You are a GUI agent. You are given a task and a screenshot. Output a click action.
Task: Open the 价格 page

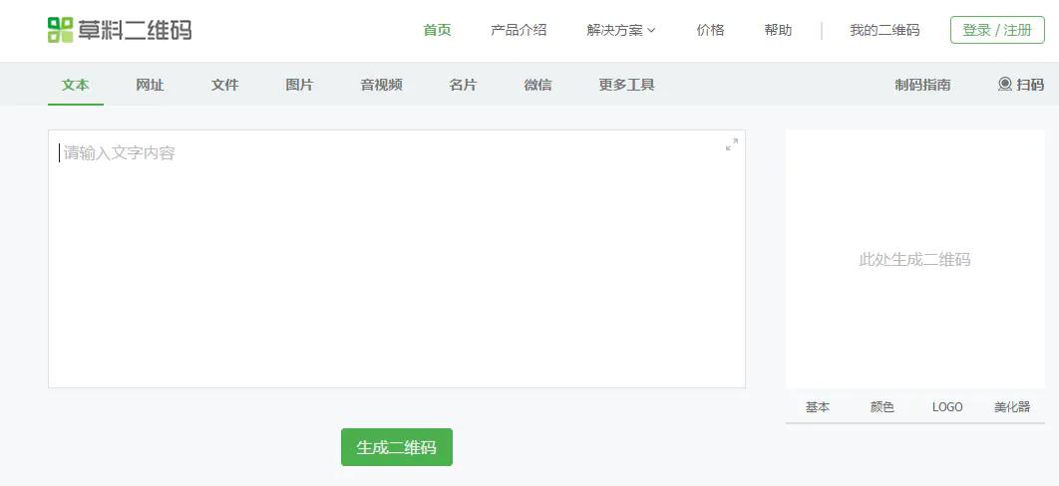pos(711,30)
